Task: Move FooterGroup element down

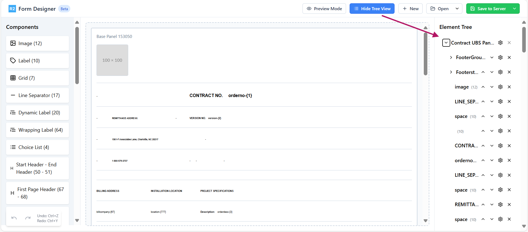Action: 492,57
